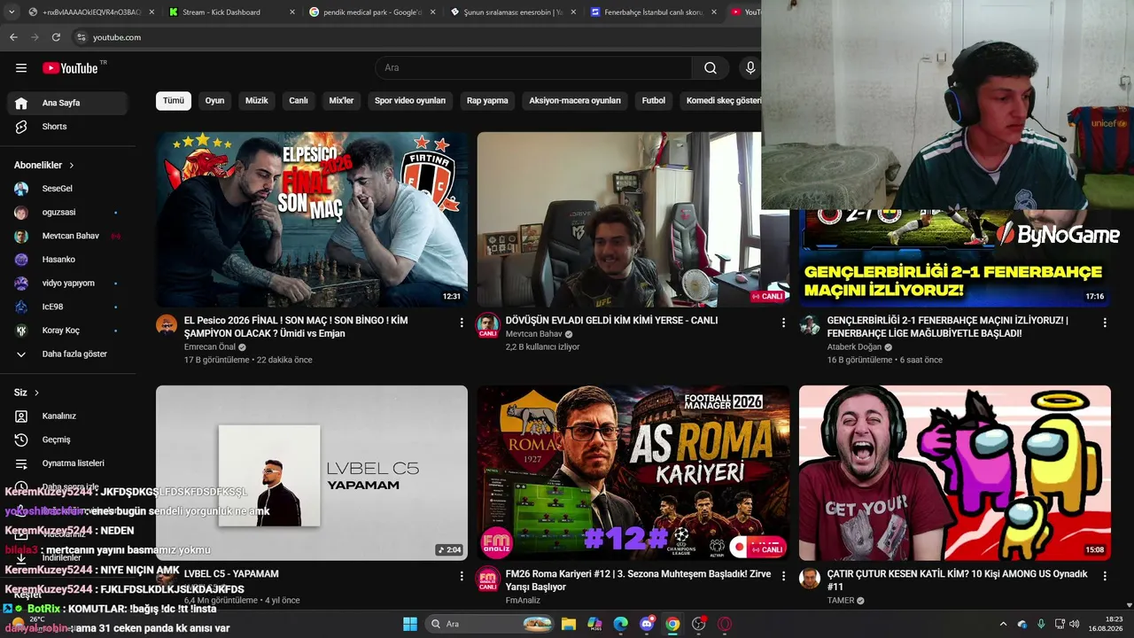Screen dimensions: 1134x638
Task: Open Windows Start menu
Action: coord(410,624)
